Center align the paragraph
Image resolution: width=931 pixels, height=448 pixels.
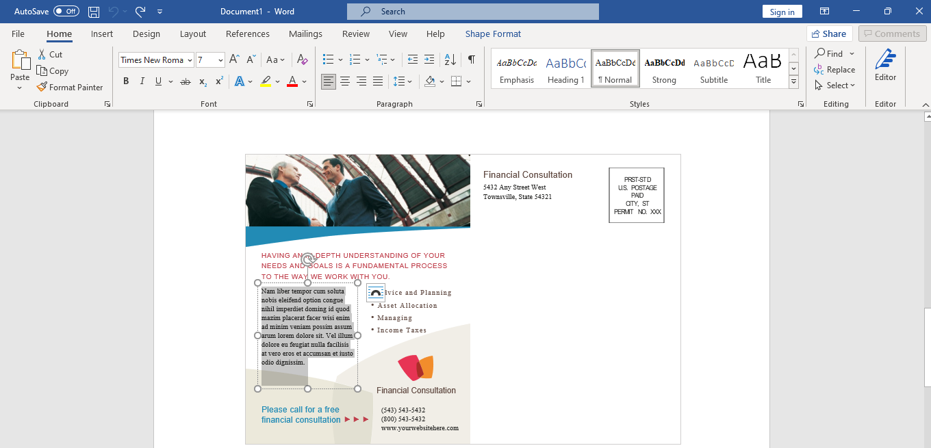pyautogui.click(x=345, y=81)
